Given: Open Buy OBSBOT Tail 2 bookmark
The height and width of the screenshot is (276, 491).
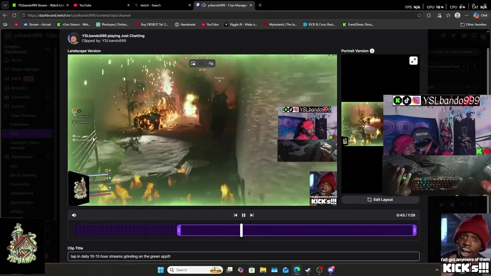Looking at the screenshot, I should coord(152,24).
